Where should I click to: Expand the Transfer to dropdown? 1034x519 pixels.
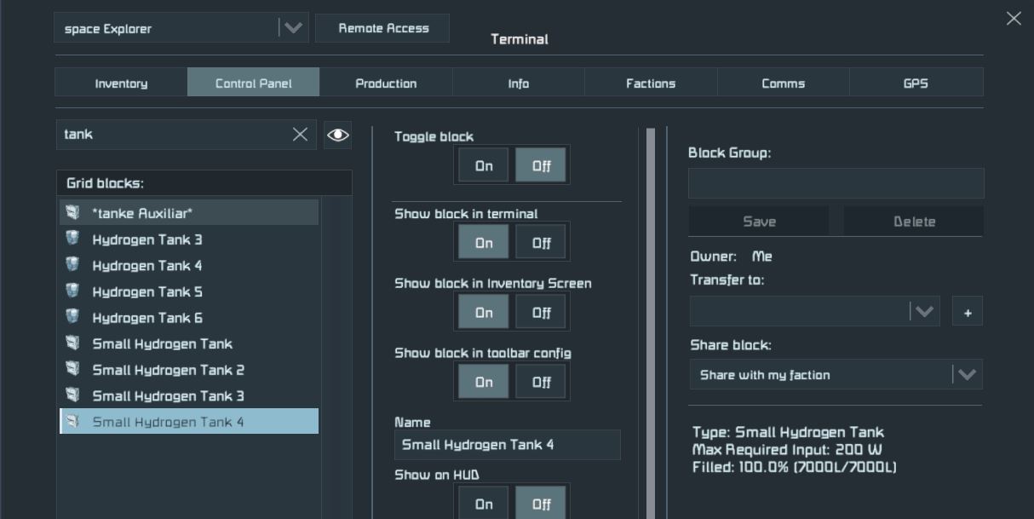[x=923, y=312]
